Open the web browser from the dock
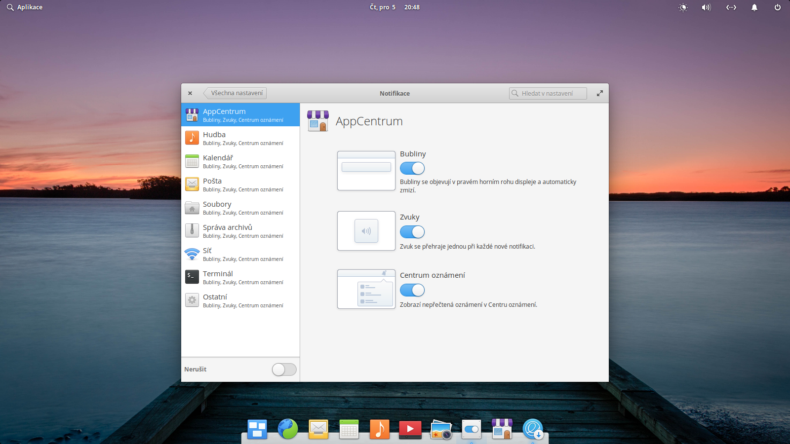 288,429
